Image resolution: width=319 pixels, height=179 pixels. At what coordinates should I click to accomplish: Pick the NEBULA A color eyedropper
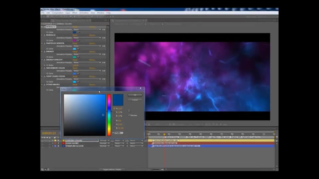78,32
